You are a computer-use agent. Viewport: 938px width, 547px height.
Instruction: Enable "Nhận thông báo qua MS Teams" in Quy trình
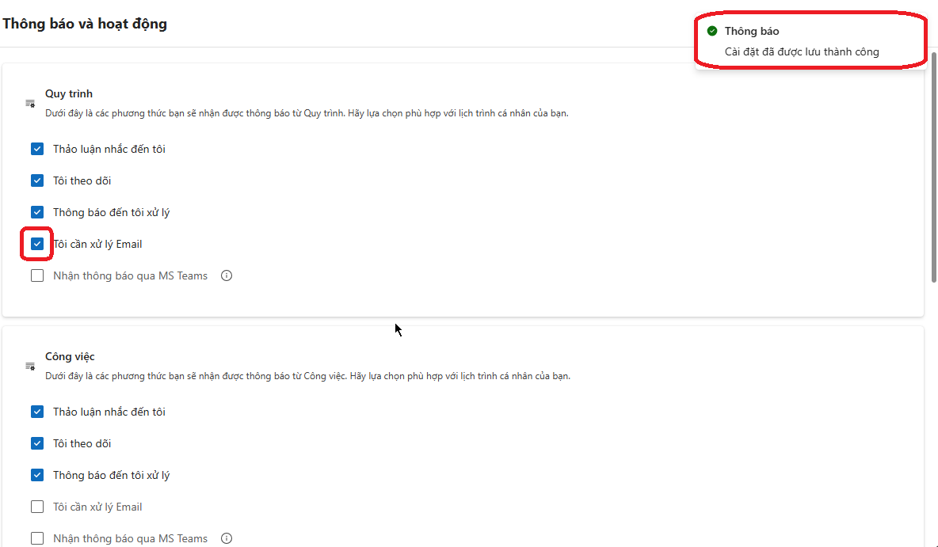tap(37, 275)
